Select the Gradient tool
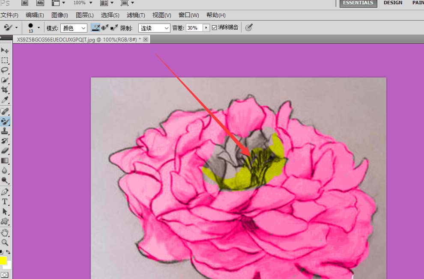This screenshot has height=279, width=424. coord(5,161)
